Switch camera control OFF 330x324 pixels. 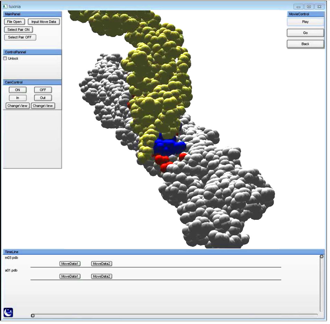coord(43,90)
